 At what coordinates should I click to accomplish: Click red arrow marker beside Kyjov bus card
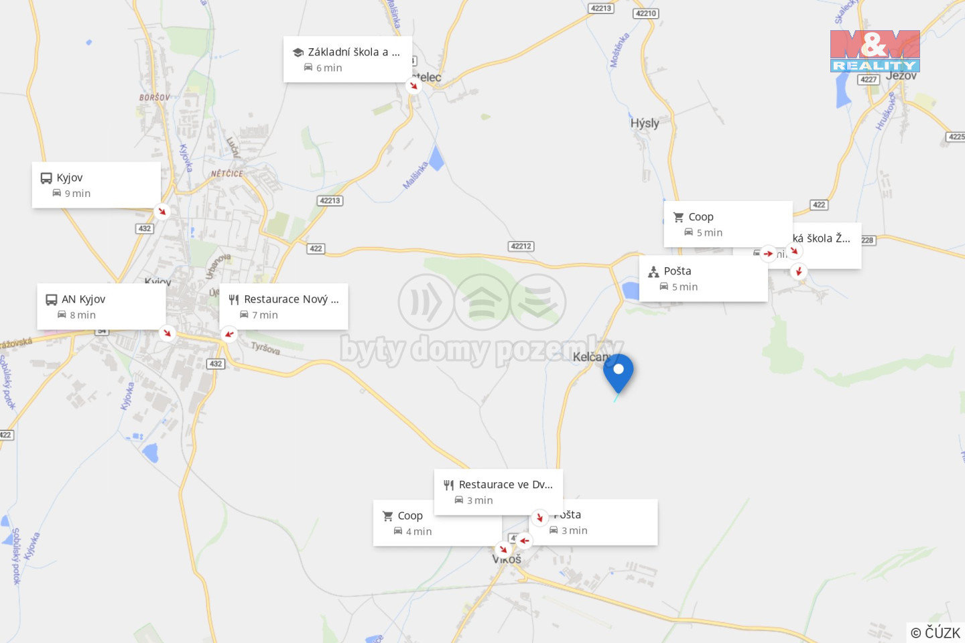click(162, 212)
